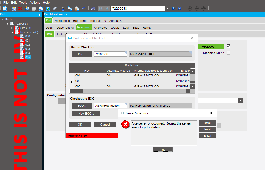Image resolution: width=265 pixels, height=170 pixels.
Task: Click the Back navigation arrow icon
Action: (190, 8)
